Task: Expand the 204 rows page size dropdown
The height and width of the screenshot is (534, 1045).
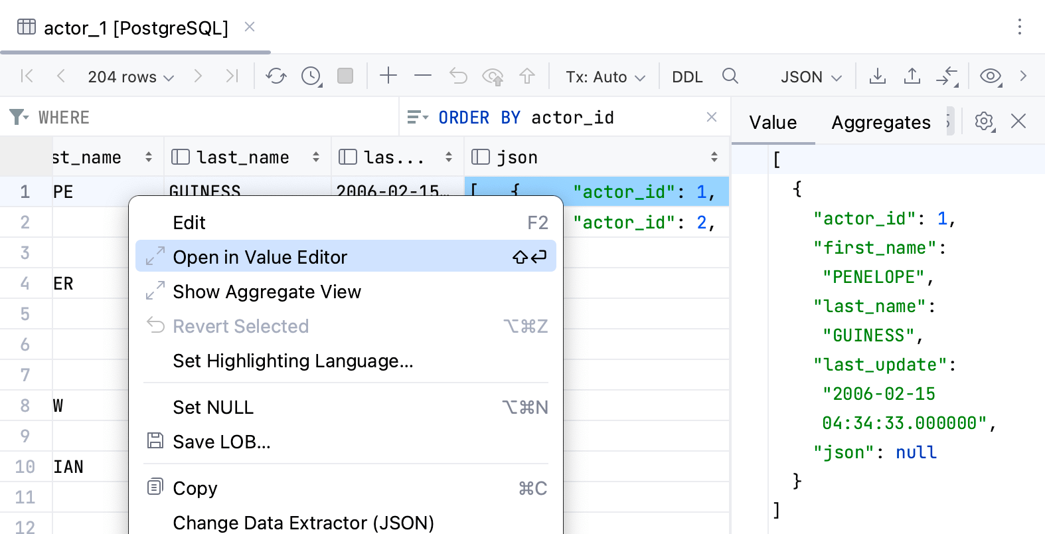Action: 131,77
